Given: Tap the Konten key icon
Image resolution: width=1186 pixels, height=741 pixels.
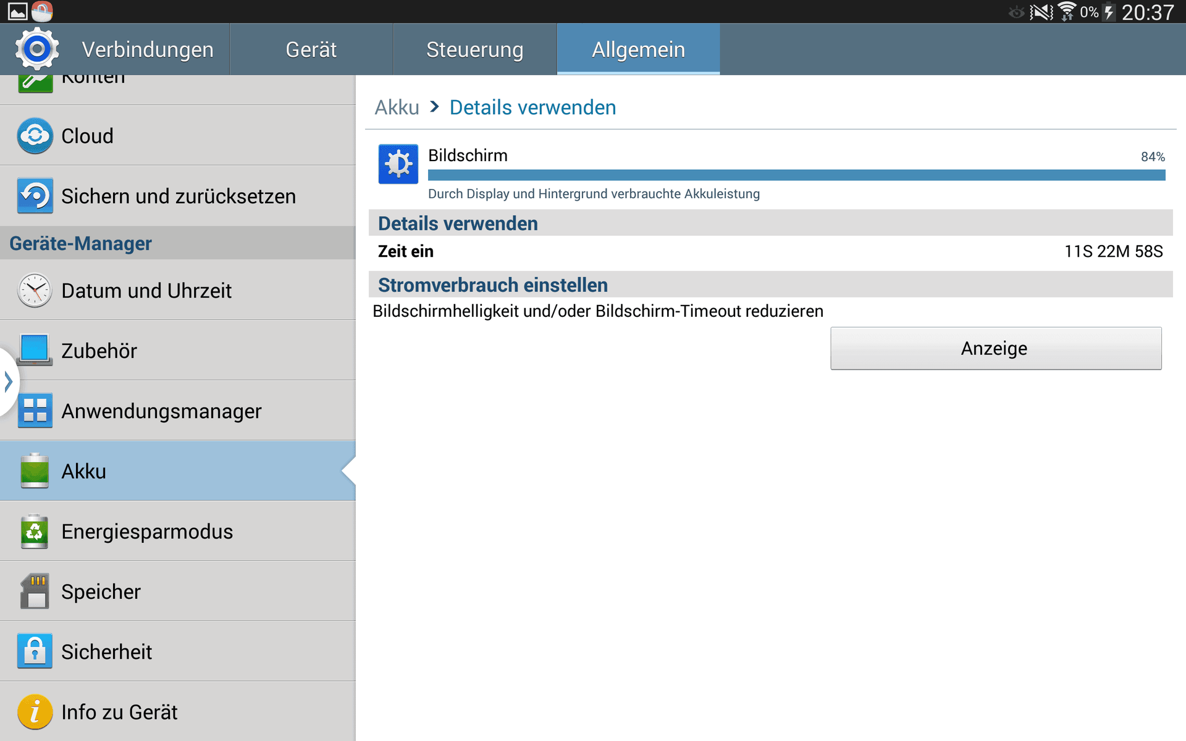Looking at the screenshot, I should tap(35, 83).
